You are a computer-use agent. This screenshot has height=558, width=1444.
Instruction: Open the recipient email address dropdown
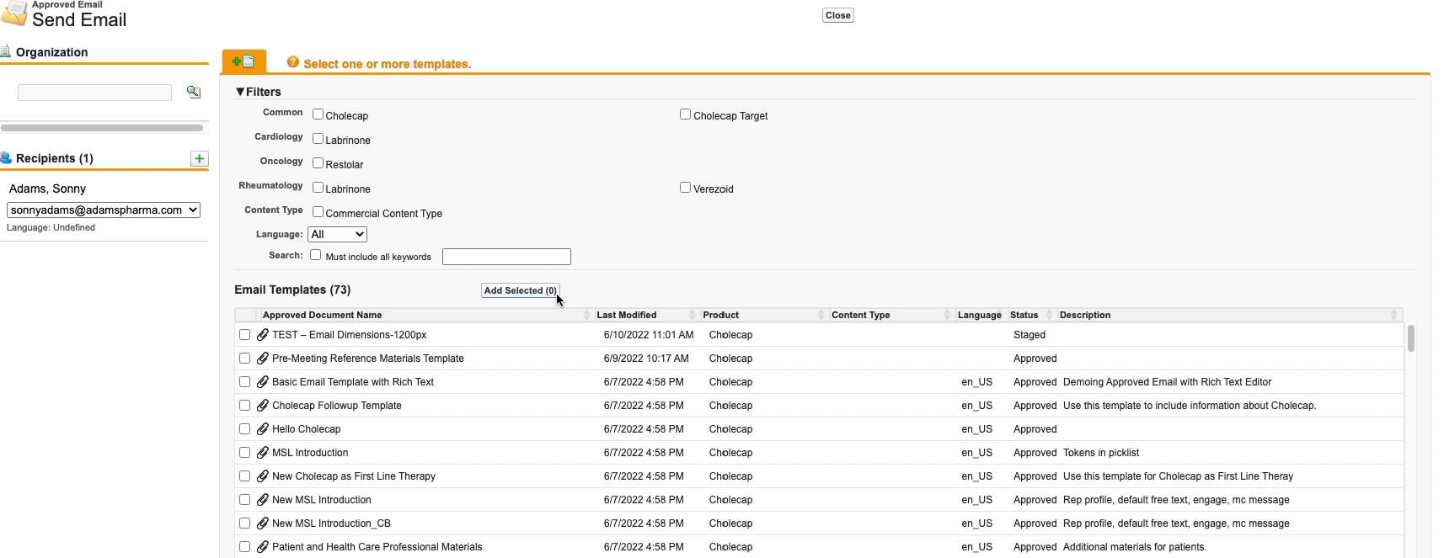[x=104, y=210]
